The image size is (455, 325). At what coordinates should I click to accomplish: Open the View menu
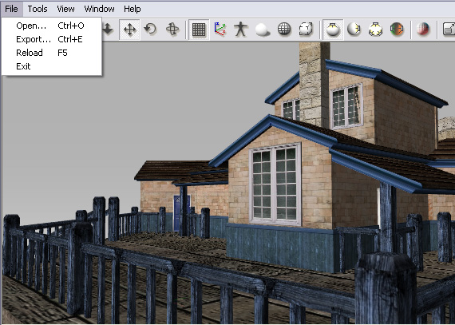click(65, 9)
